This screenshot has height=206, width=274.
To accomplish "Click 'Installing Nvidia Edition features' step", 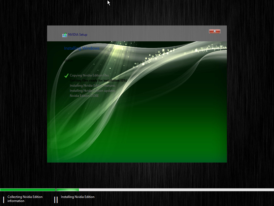I will tap(92, 86).
